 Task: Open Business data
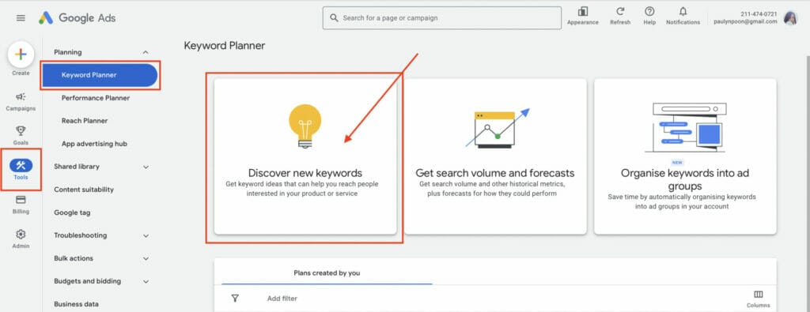point(77,304)
